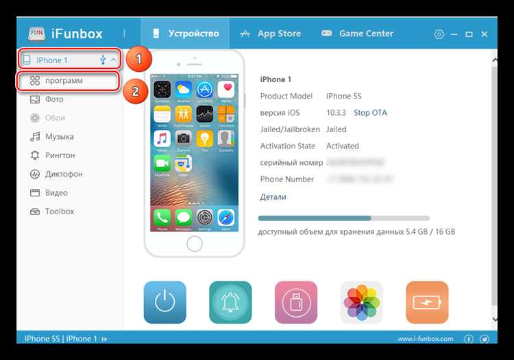Click the storage usage progress bar
Viewport: 514px width, 360px height.
[x=343, y=218]
